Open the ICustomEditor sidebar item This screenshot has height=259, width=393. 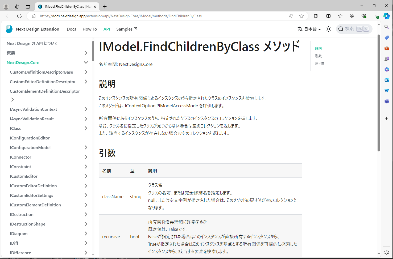(x=24, y=176)
